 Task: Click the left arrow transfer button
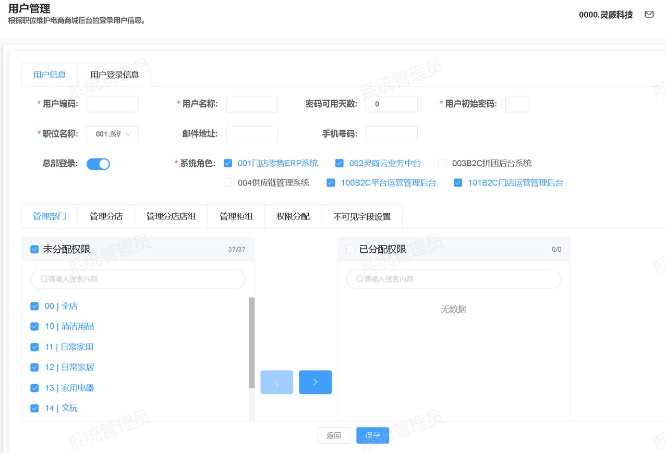(276, 382)
